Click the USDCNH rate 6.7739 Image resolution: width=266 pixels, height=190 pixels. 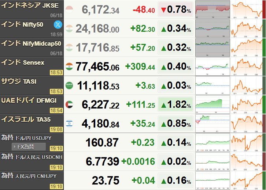pos(103,161)
